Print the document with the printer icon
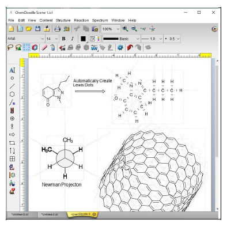This screenshot has height=231, width=227. coord(57,29)
